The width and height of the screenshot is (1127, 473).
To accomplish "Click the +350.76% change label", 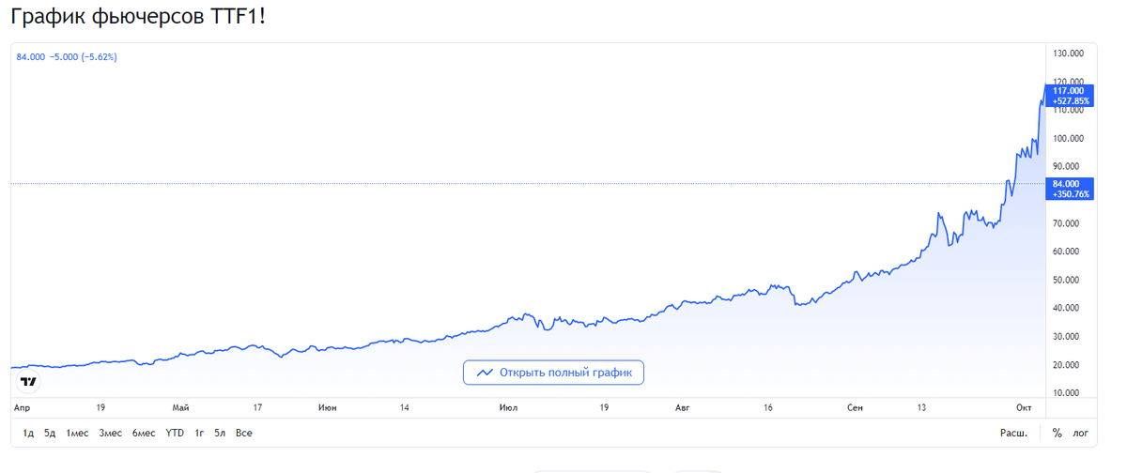I will pyautogui.click(x=1071, y=194).
